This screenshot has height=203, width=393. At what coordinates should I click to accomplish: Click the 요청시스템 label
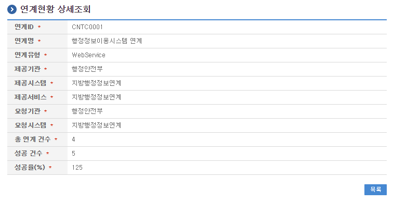(30, 125)
